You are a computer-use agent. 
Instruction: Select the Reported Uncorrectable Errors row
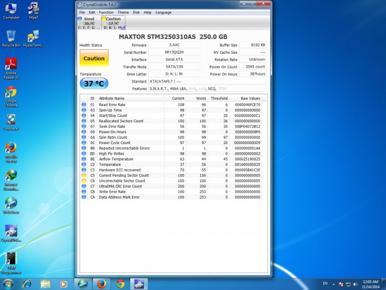(171, 148)
